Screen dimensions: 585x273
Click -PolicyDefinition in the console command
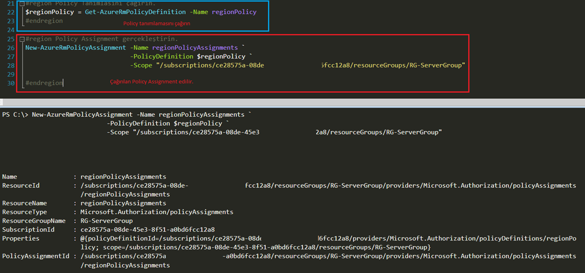tap(138, 124)
